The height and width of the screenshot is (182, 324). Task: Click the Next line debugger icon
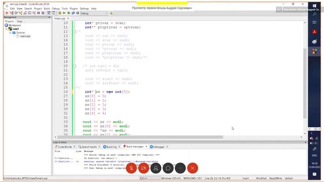pyautogui.click(x=16, y=13)
